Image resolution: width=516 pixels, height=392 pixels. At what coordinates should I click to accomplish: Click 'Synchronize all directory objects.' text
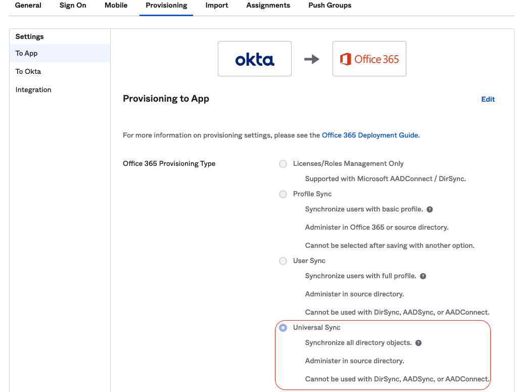coord(358,342)
